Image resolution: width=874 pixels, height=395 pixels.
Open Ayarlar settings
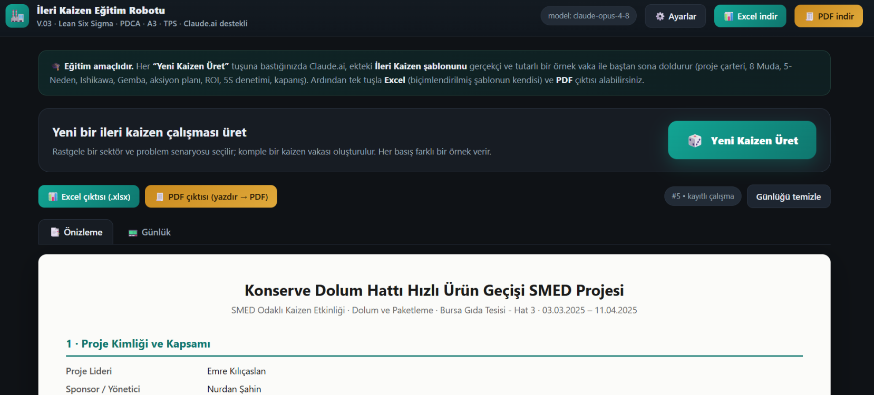point(675,16)
